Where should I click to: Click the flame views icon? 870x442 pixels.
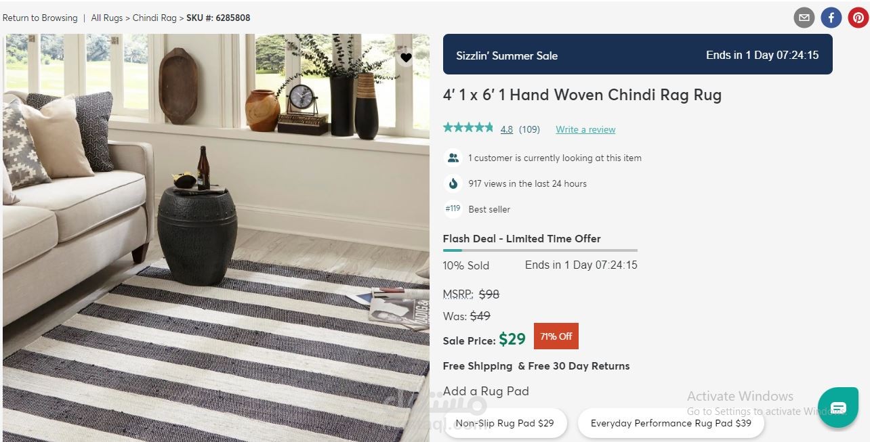[x=452, y=183]
